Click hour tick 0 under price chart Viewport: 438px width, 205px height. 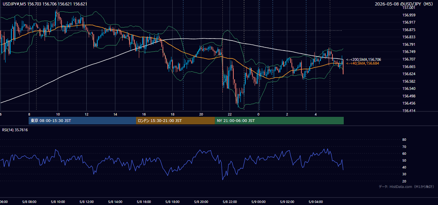[x=258, y=114]
